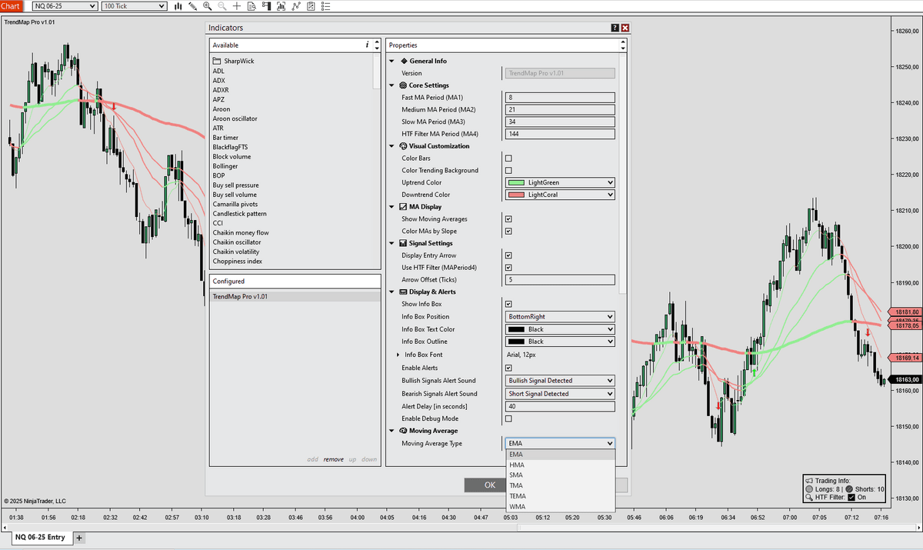This screenshot has width=923, height=550.
Task: Select the drawing tools pencil icon
Action: click(193, 6)
